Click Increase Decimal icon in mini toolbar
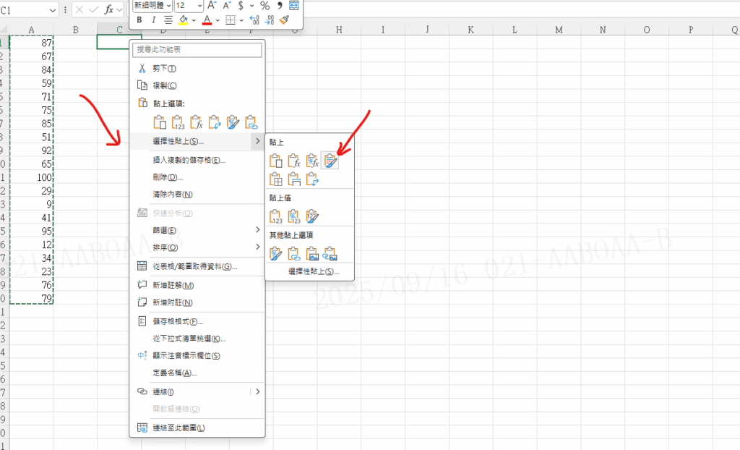The height and width of the screenshot is (450, 740). (x=254, y=20)
